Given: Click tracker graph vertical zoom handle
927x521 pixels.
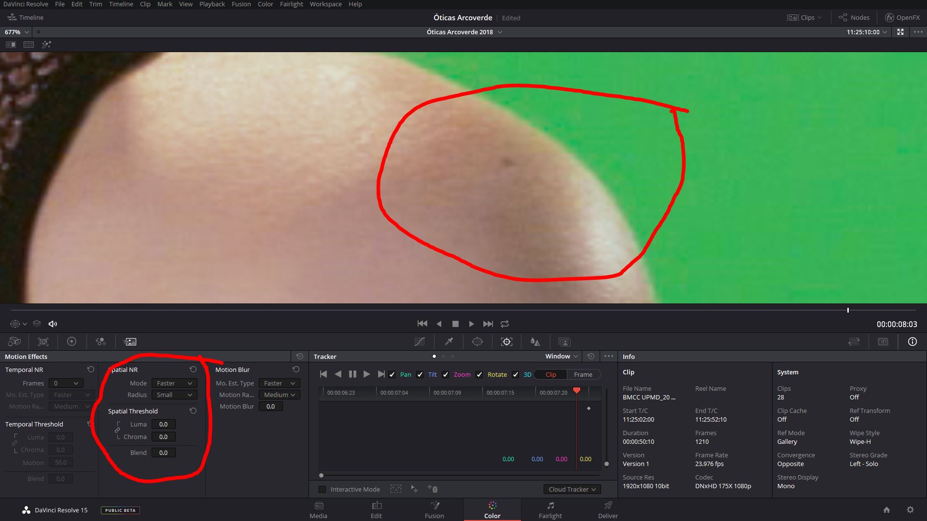Looking at the screenshot, I should [x=606, y=464].
